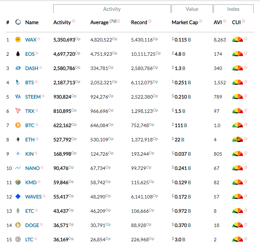The width and height of the screenshot is (260, 245).
Task: Click DASH average value 334,781
Action: [x=99, y=68]
